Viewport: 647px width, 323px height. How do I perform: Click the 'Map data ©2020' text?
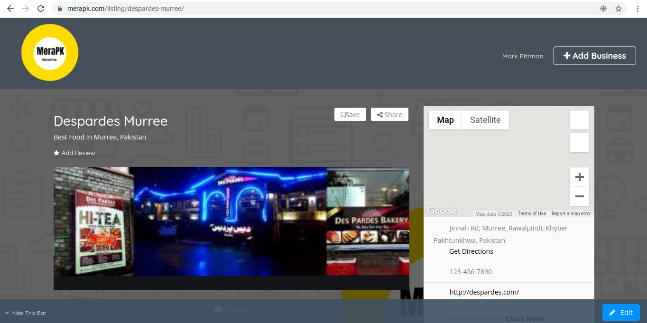[x=494, y=214]
